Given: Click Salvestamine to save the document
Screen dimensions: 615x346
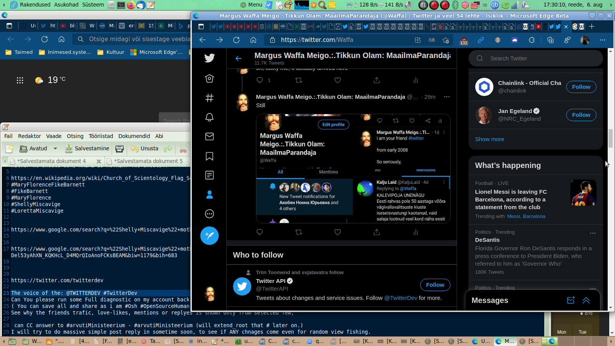Looking at the screenshot, I should click(87, 148).
